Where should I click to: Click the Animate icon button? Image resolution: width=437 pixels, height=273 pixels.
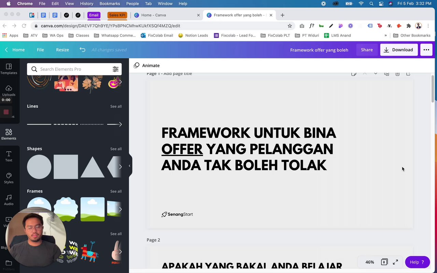[x=137, y=65]
